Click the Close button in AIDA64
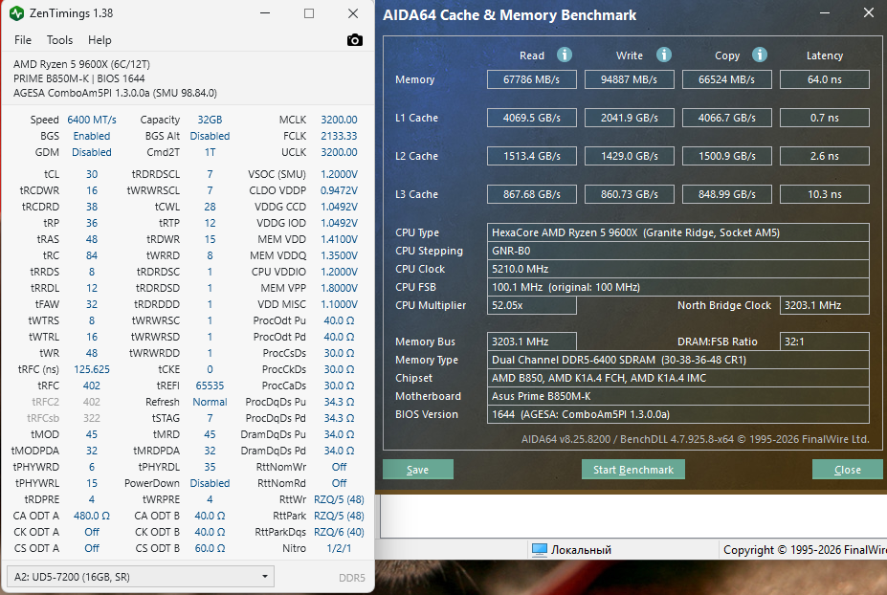The width and height of the screenshot is (887, 595). (847, 470)
